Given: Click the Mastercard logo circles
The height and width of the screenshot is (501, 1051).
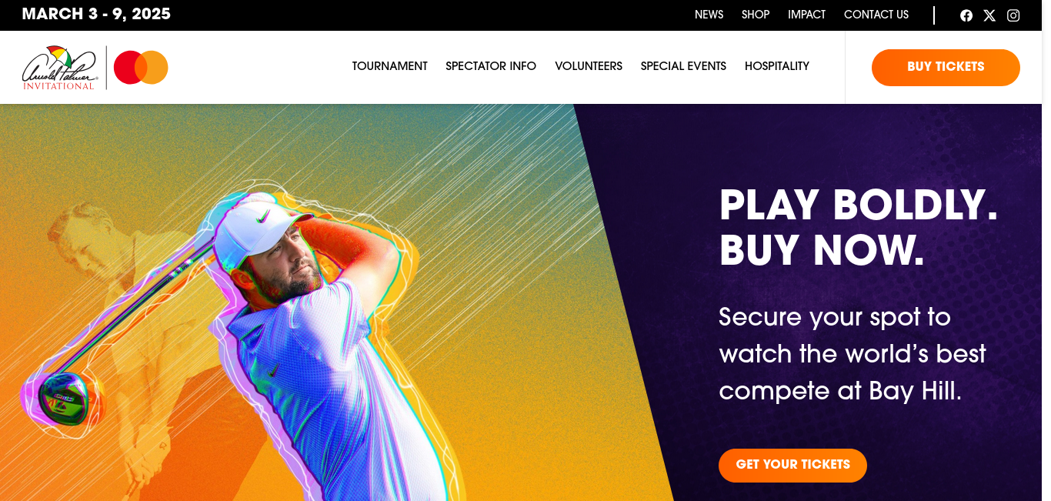Looking at the screenshot, I should tap(141, 68).
